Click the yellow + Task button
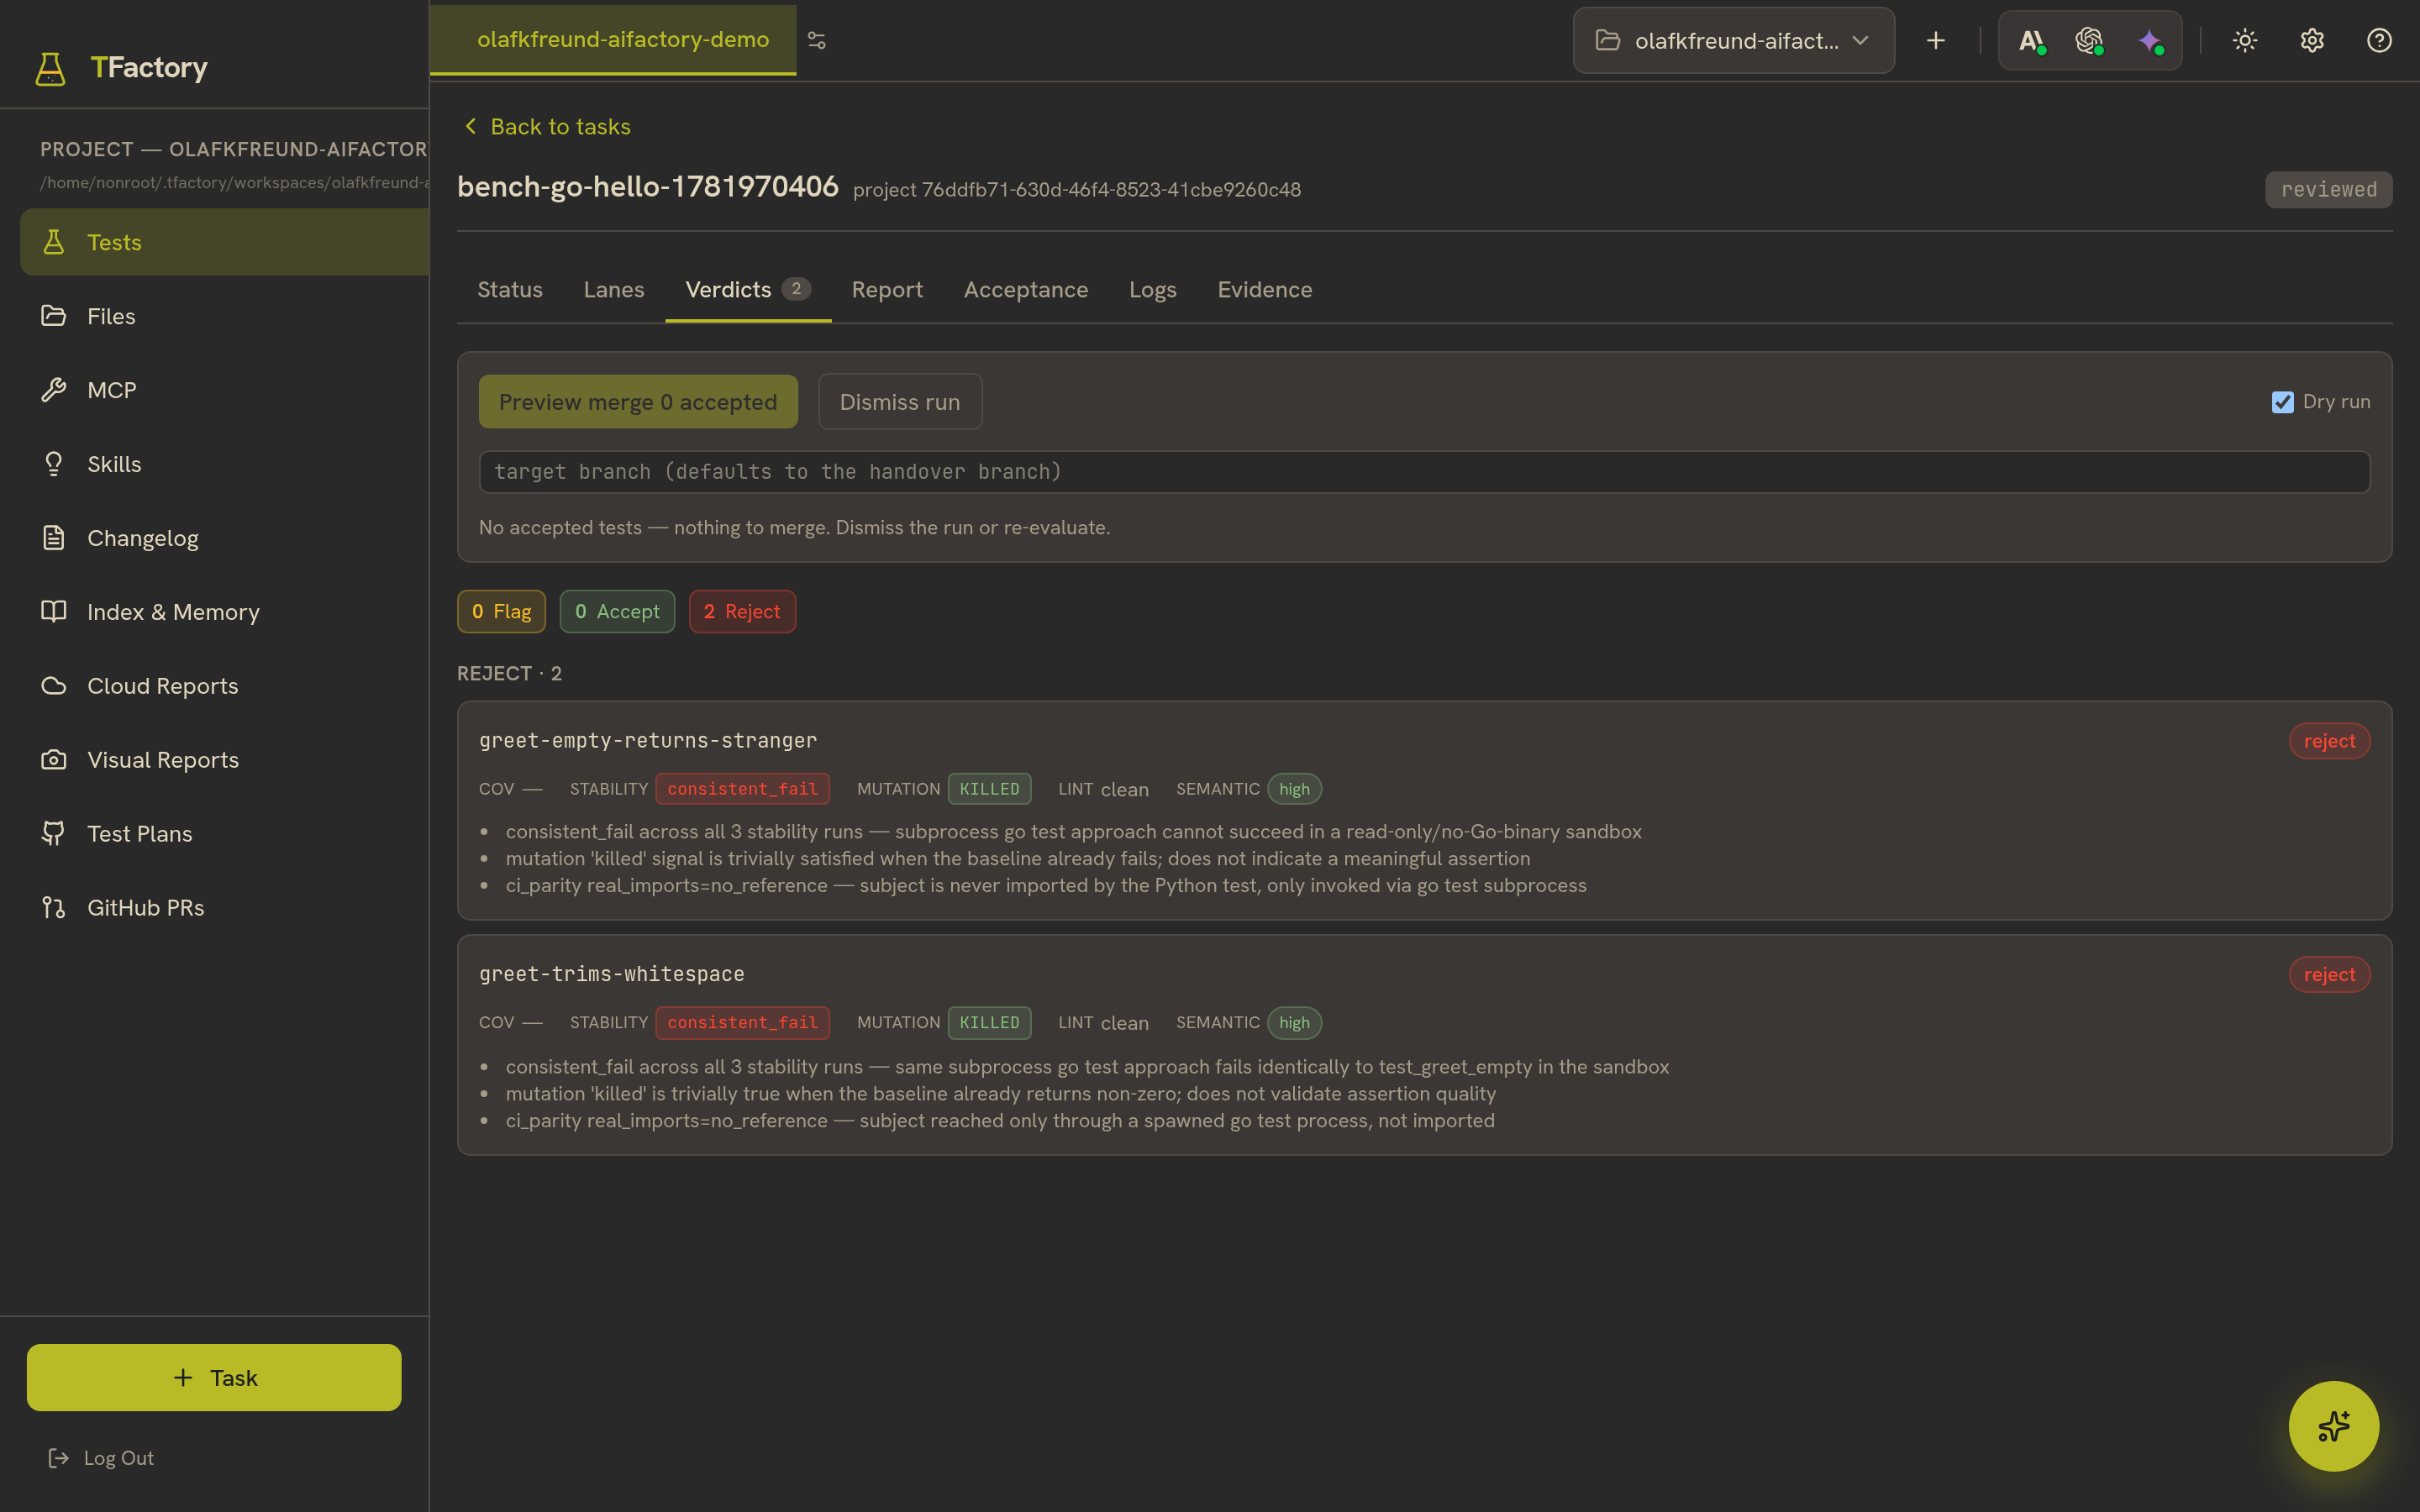The height and width of the screenshot is (1512, 2420). pos(214,1377)
